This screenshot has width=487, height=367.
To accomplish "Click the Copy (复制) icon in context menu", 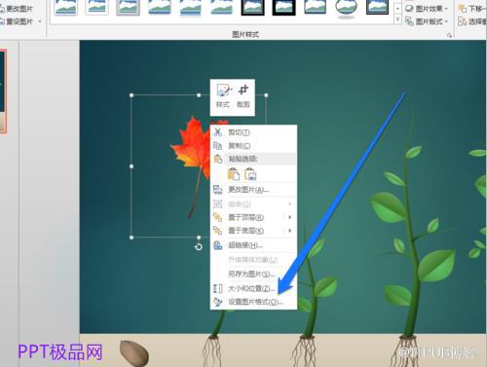I will 218,146.
